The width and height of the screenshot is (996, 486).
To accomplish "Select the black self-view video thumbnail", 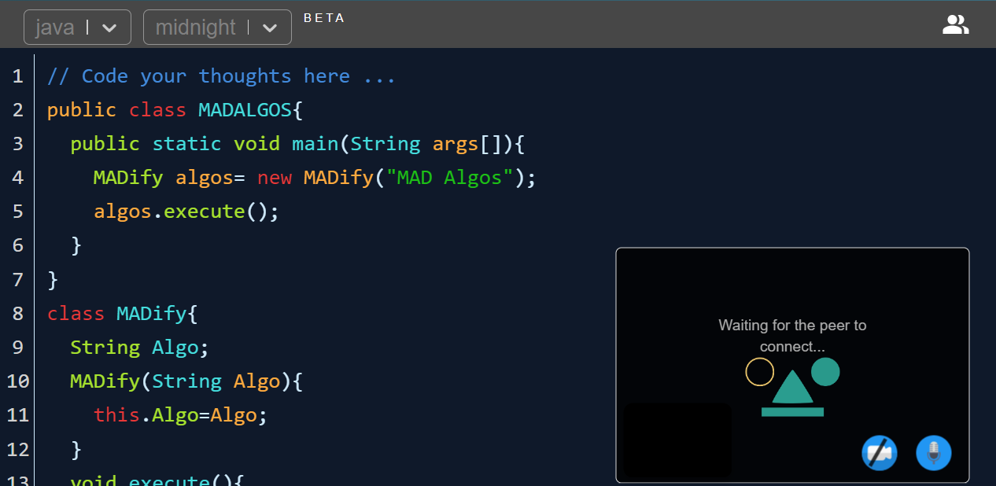I will 677,440.
